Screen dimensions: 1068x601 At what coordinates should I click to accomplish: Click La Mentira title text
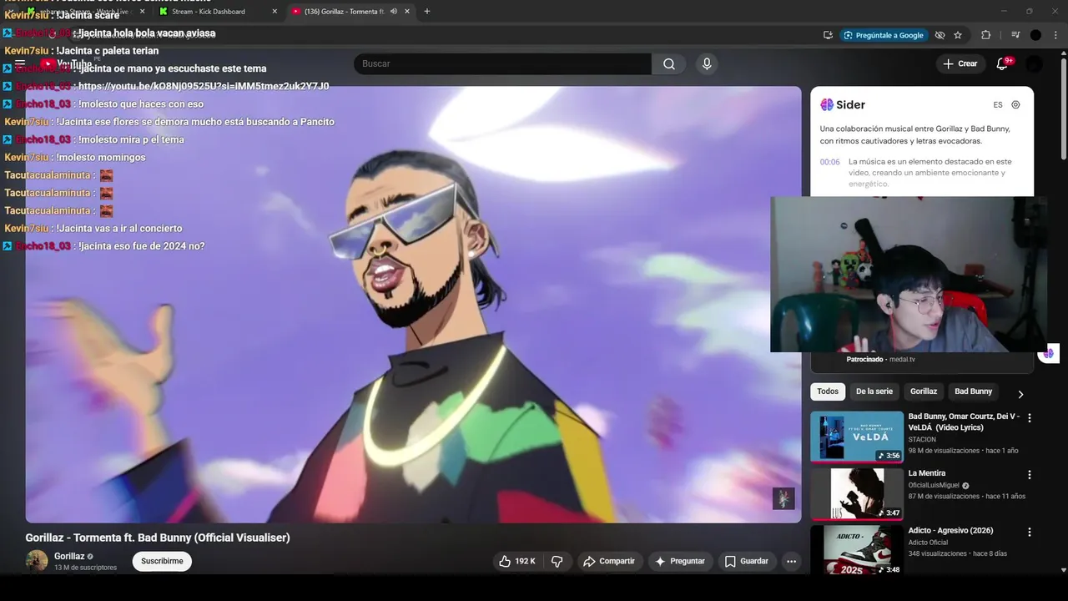926,473
